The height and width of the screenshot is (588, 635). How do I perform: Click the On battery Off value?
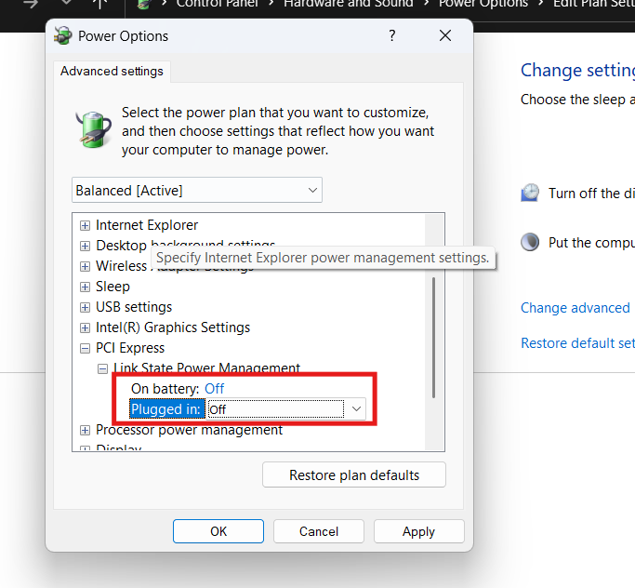(x=214, y=389)
